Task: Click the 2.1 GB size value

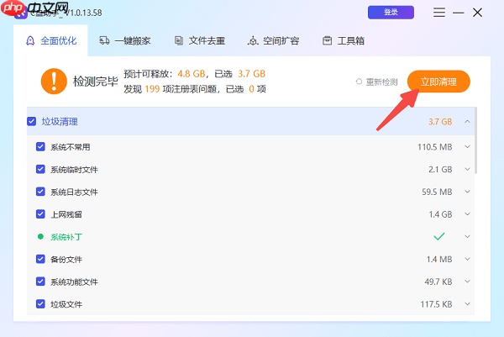Action: click(440, 170)
